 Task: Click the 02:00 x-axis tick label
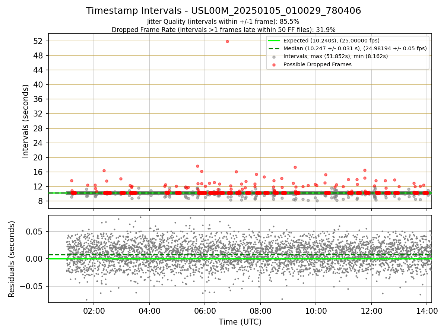[94, 310]
